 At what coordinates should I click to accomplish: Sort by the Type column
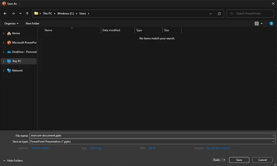[139, 30]
